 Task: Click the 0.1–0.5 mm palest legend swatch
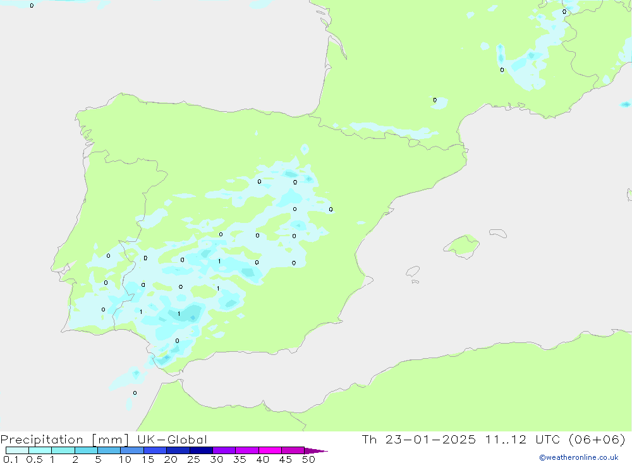(17, 450)
